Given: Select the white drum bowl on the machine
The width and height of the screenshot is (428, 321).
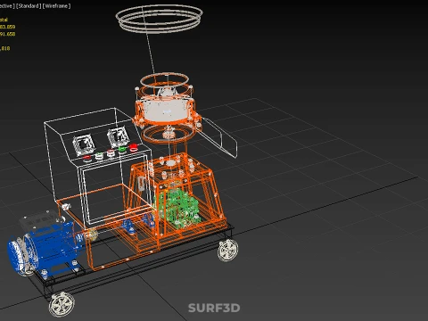Looking at the screenshot, I should pos(166,111).
